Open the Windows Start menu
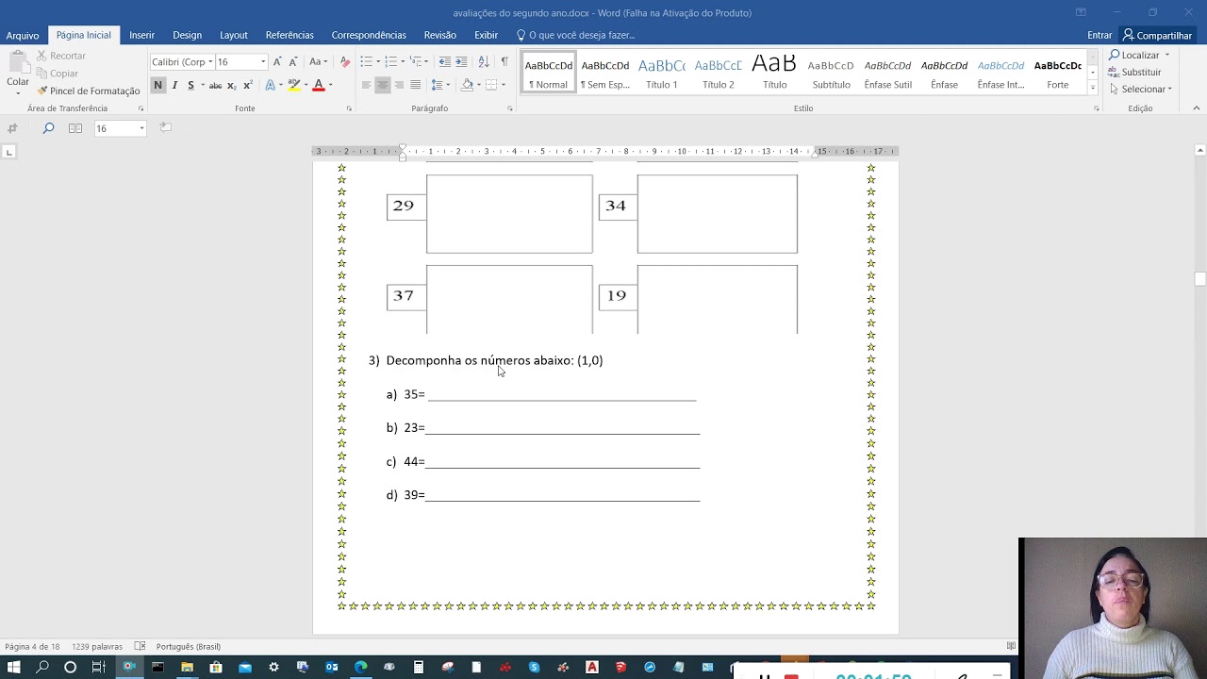This screenshot has width=1207, height=679. [13, 667]
